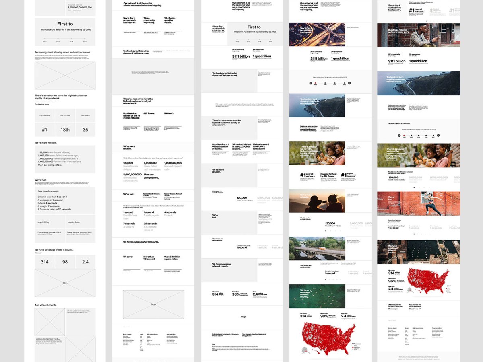Click the Logo by Ookla placeholder
The image size is (483, 362).
coord(80,222)
